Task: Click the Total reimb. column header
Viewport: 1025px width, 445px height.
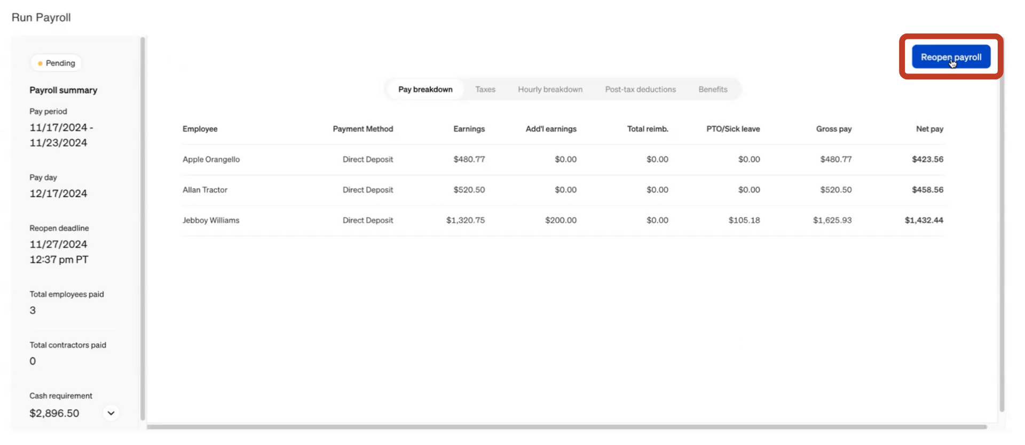Action: click(648, 128)
